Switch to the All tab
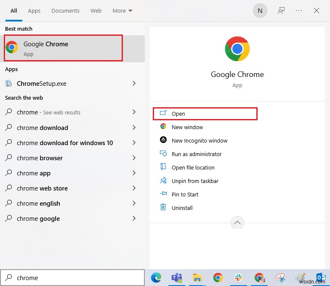The height and width of the screenshot is (286, 330). (x=13, y=11)
